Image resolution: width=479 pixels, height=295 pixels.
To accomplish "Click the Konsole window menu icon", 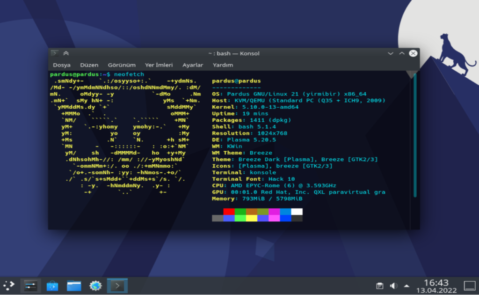I will click(55, 53).
